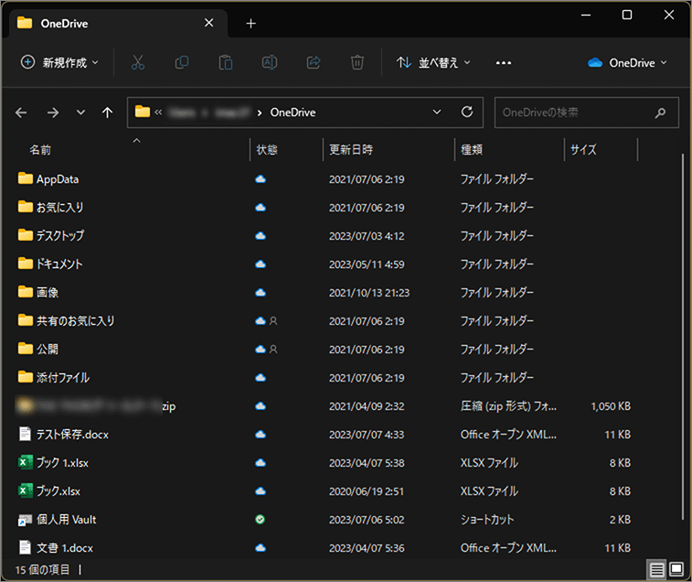Click the Excel icon of ブック 1.xlsx
The width and height of the screenshot is (692, 582).
(26, 462)
